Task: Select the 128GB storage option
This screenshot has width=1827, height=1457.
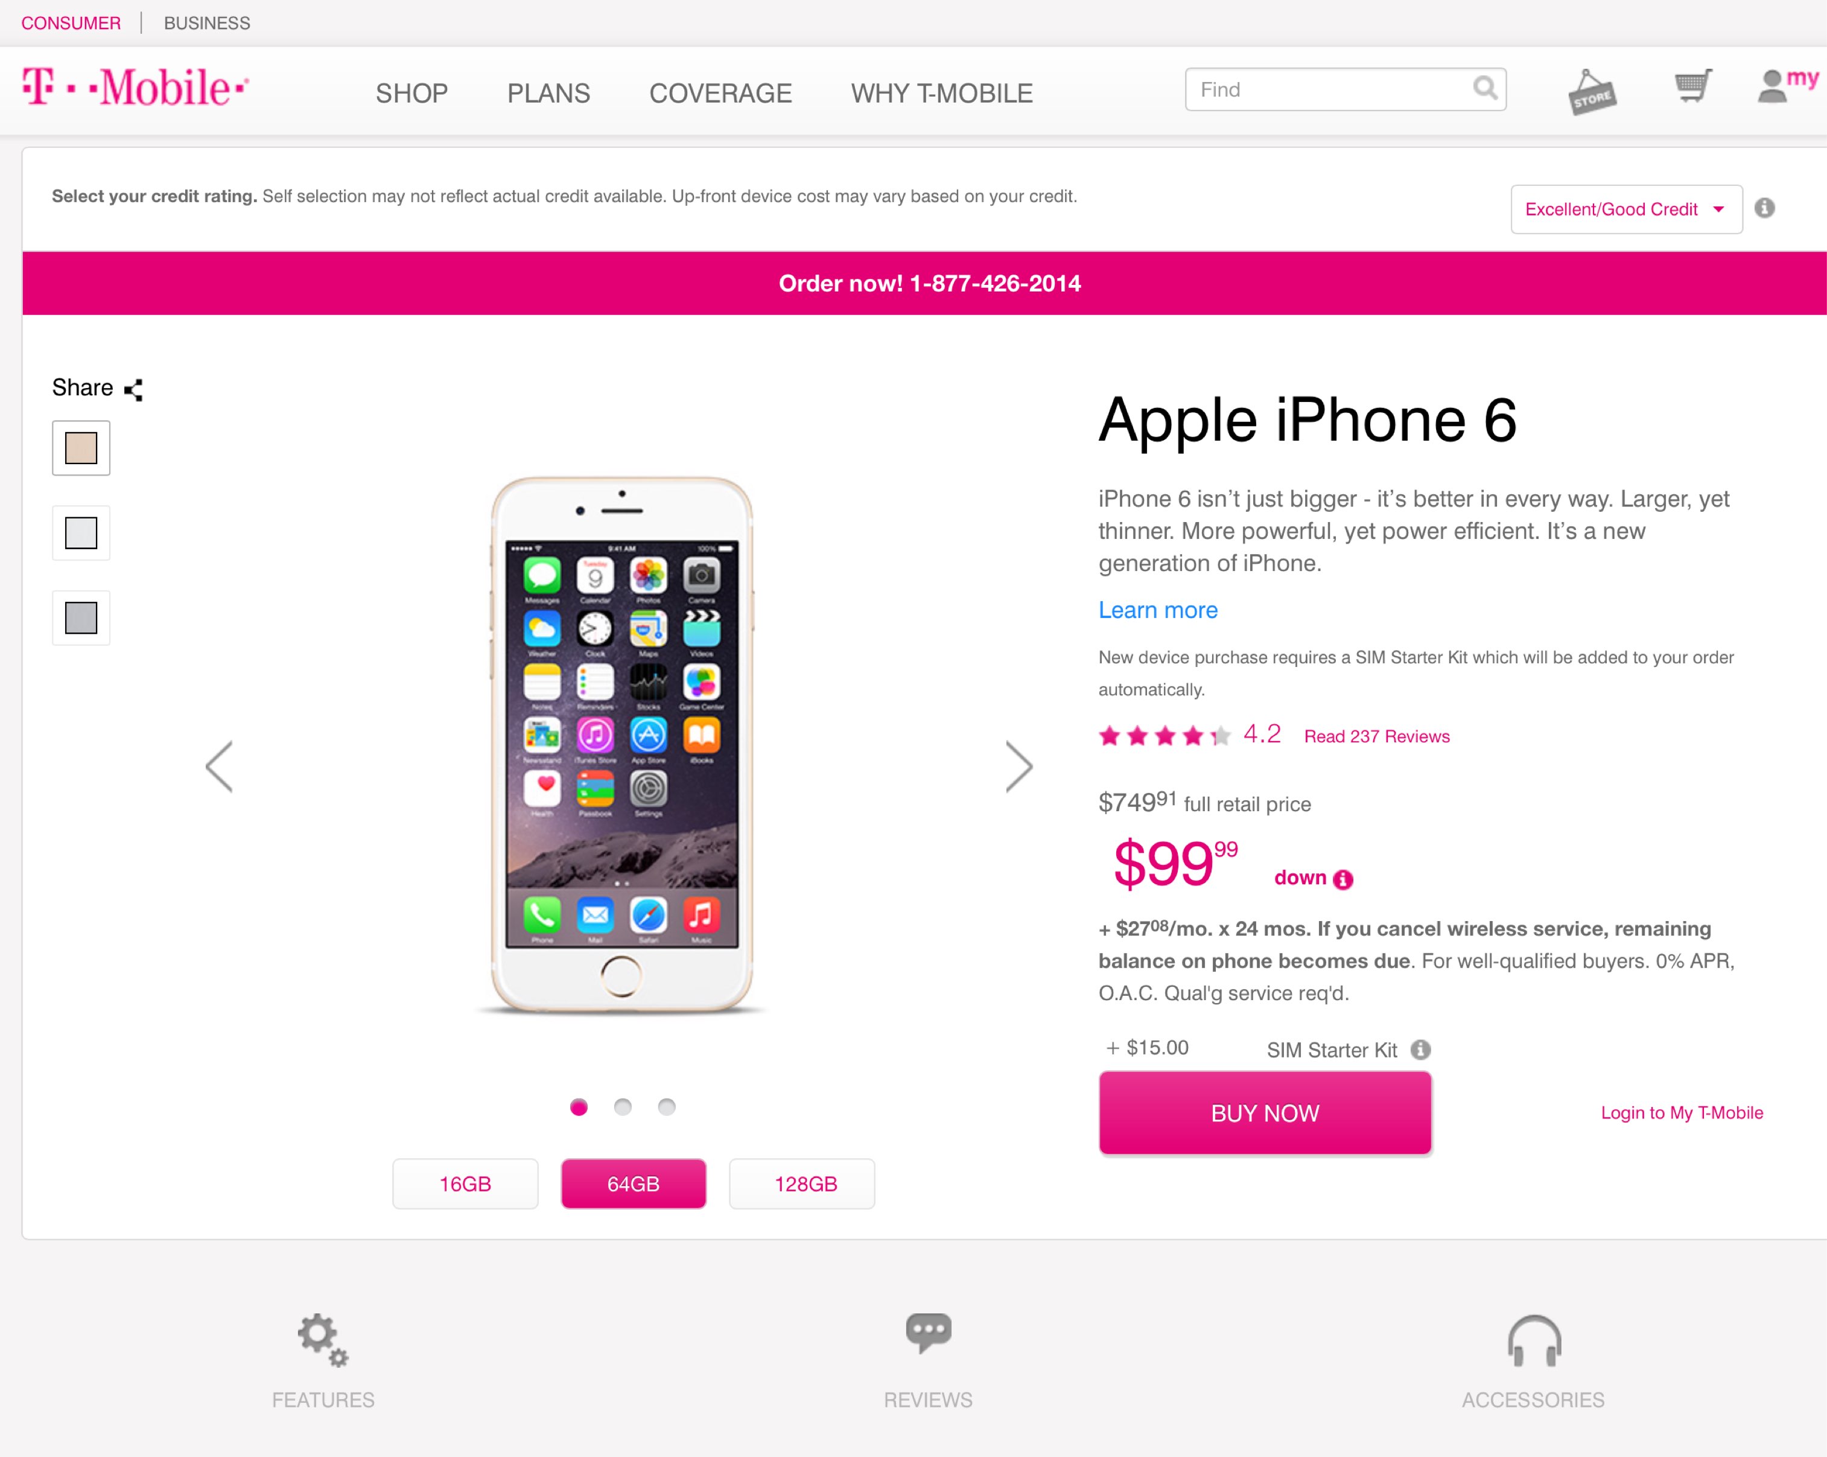Action: pos(802,1183)
